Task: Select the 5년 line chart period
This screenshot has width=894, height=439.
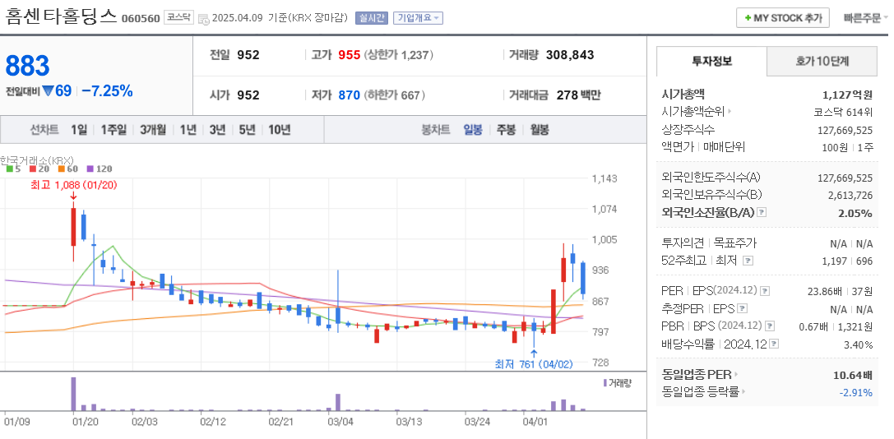Action: click(247, 130)
